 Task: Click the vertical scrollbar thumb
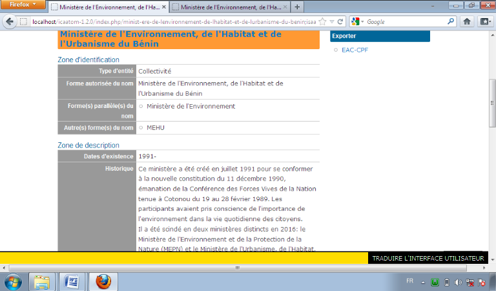click(x=492, y=103)
